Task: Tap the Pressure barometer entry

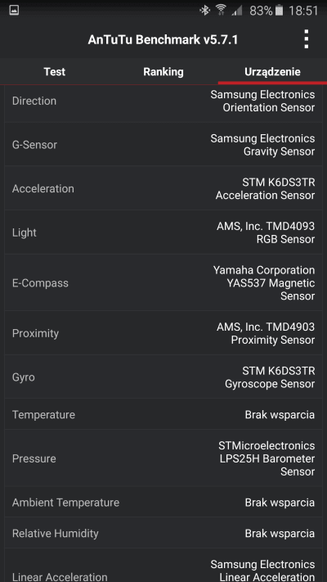Action: pos(163,458)
